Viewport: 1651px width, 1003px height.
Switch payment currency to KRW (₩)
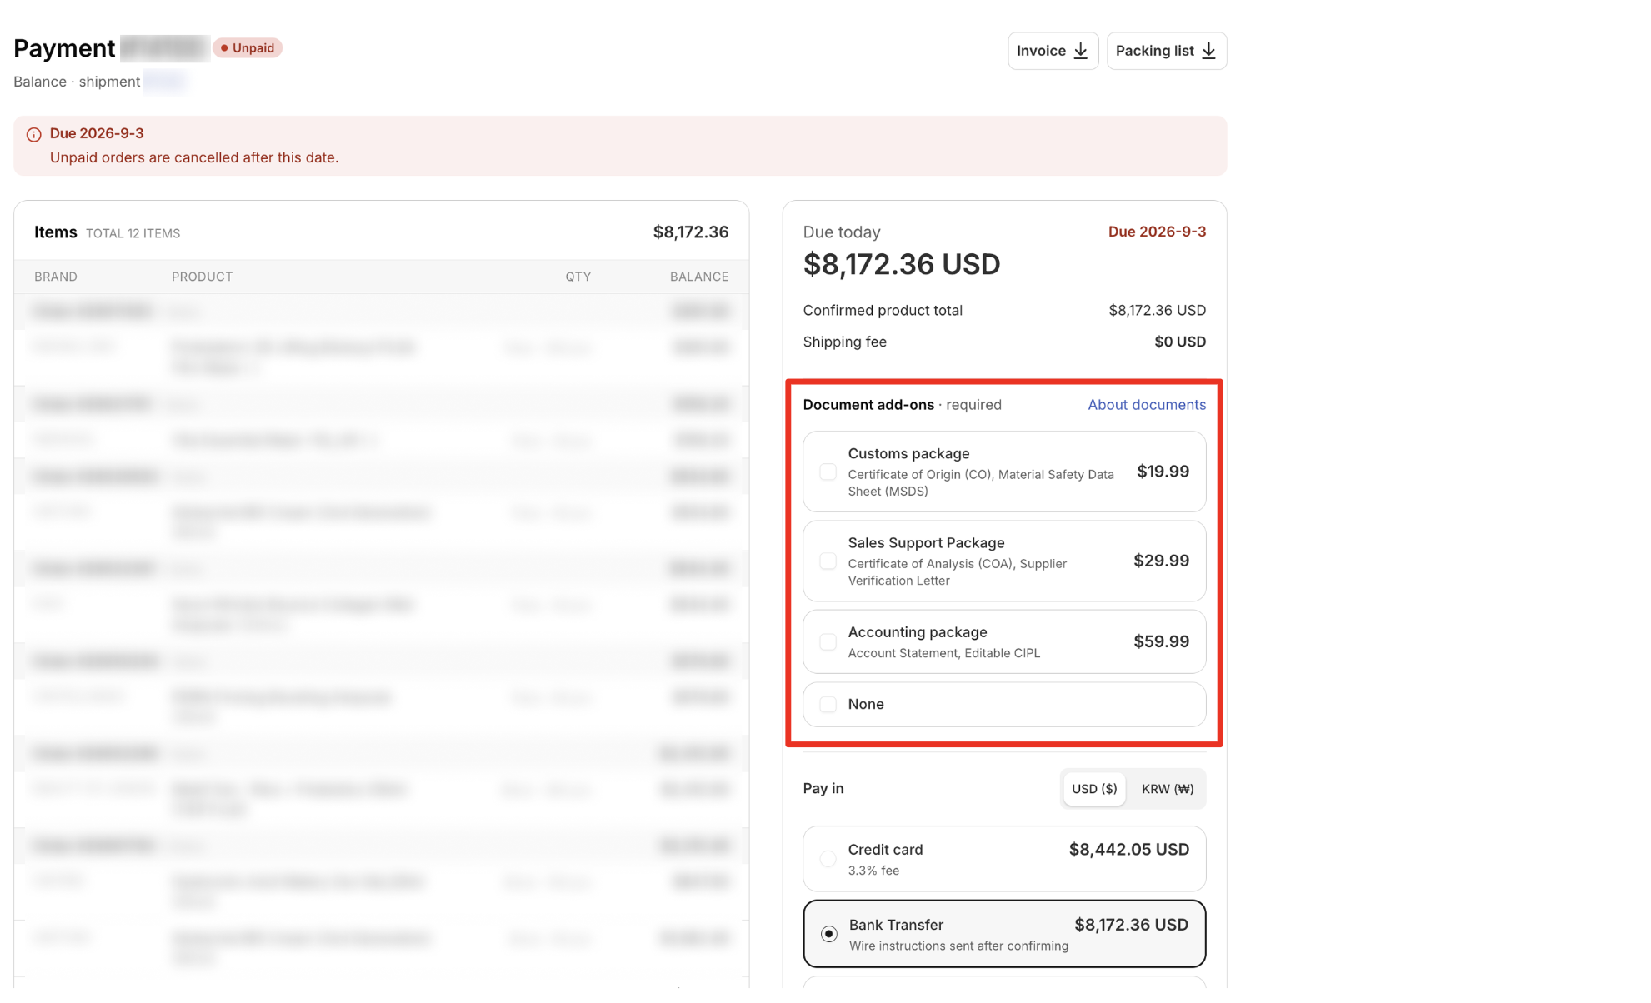(1167, 788)
